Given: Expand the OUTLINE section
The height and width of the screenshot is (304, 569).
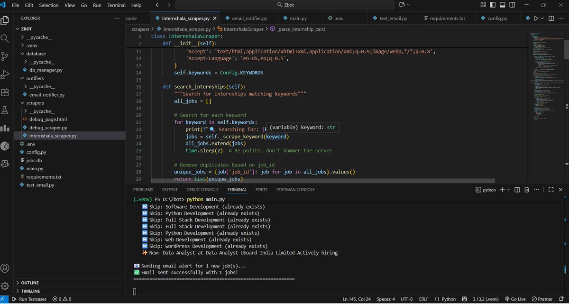Looking at the screenshot, I should (x=30, y=282).
